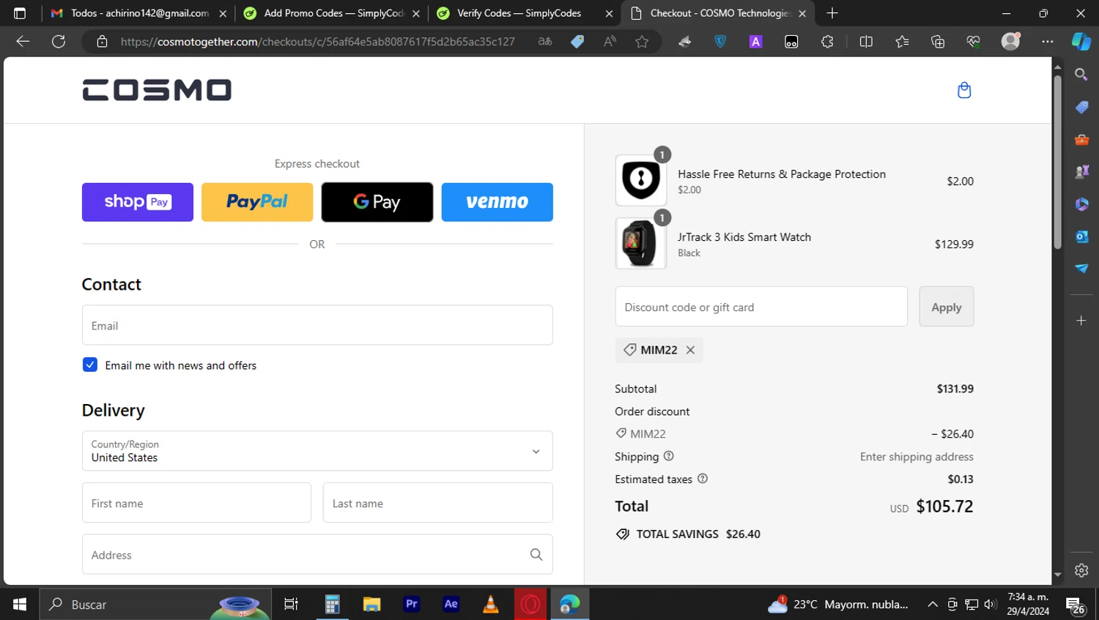This screenshot has height=620, width=1099.
Task: Remove the MIM22 discount code tag
Action: tap(690, 350)
